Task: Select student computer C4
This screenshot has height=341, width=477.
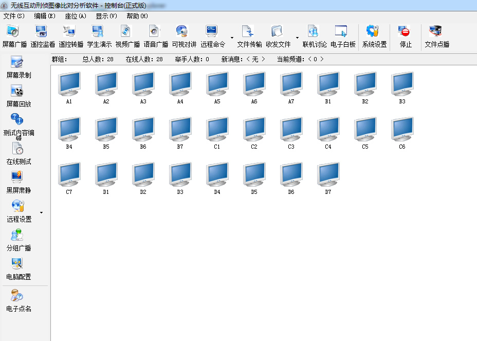Action: pyautogui.click(x=328, y=130)
